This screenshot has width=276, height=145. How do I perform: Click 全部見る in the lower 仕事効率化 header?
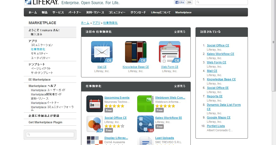tap(180, 86)
